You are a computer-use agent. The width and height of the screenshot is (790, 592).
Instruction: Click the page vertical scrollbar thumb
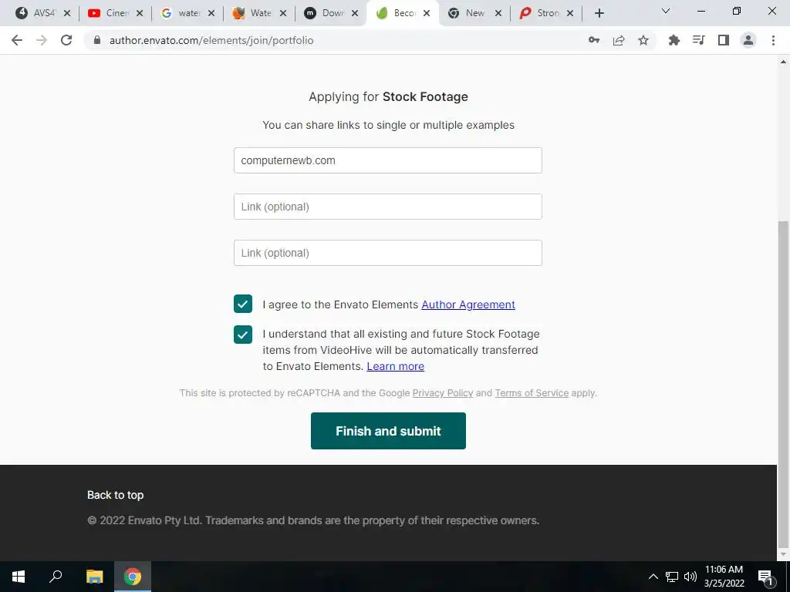tap(783, 384)
